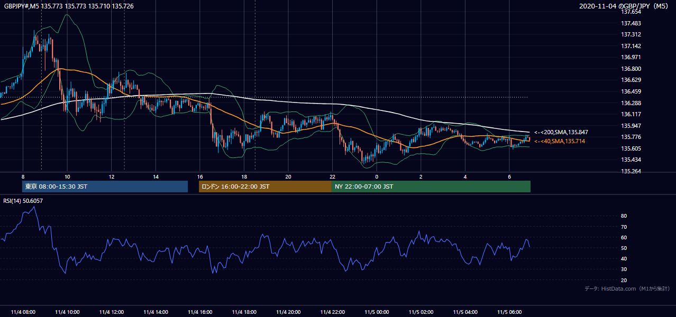Click the data source HistData.com credit text
This screenshot has height=317, width=676.
pos(627,288)
